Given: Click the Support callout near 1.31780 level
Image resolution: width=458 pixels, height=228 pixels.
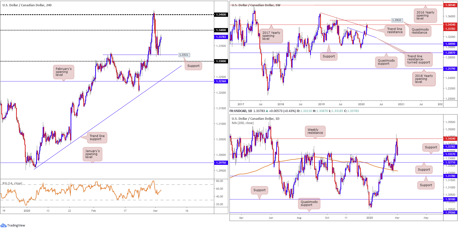Looking at the screenshot, I should [x=426, y=185].
